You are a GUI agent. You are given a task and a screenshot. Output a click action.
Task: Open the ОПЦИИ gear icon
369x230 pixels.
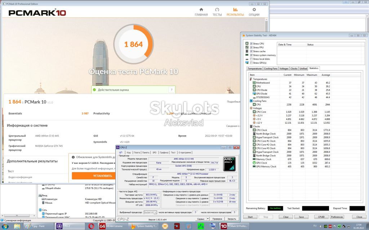254,10
